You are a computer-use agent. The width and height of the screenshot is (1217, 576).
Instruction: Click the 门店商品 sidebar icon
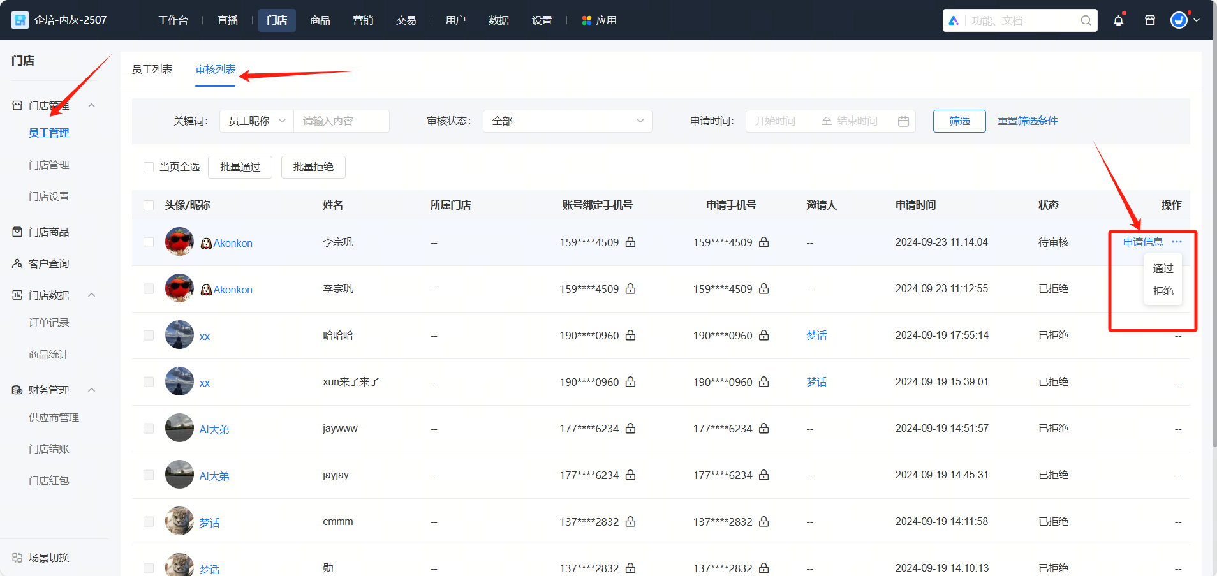[x=17, y=232]
